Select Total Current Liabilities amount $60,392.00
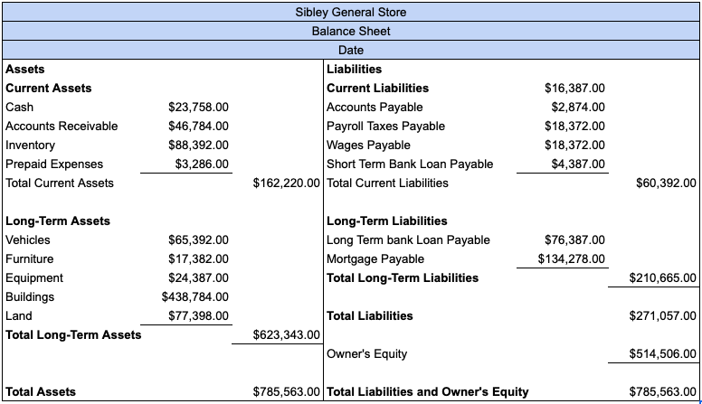Screen dimensions: 702x404 [667, 183]
